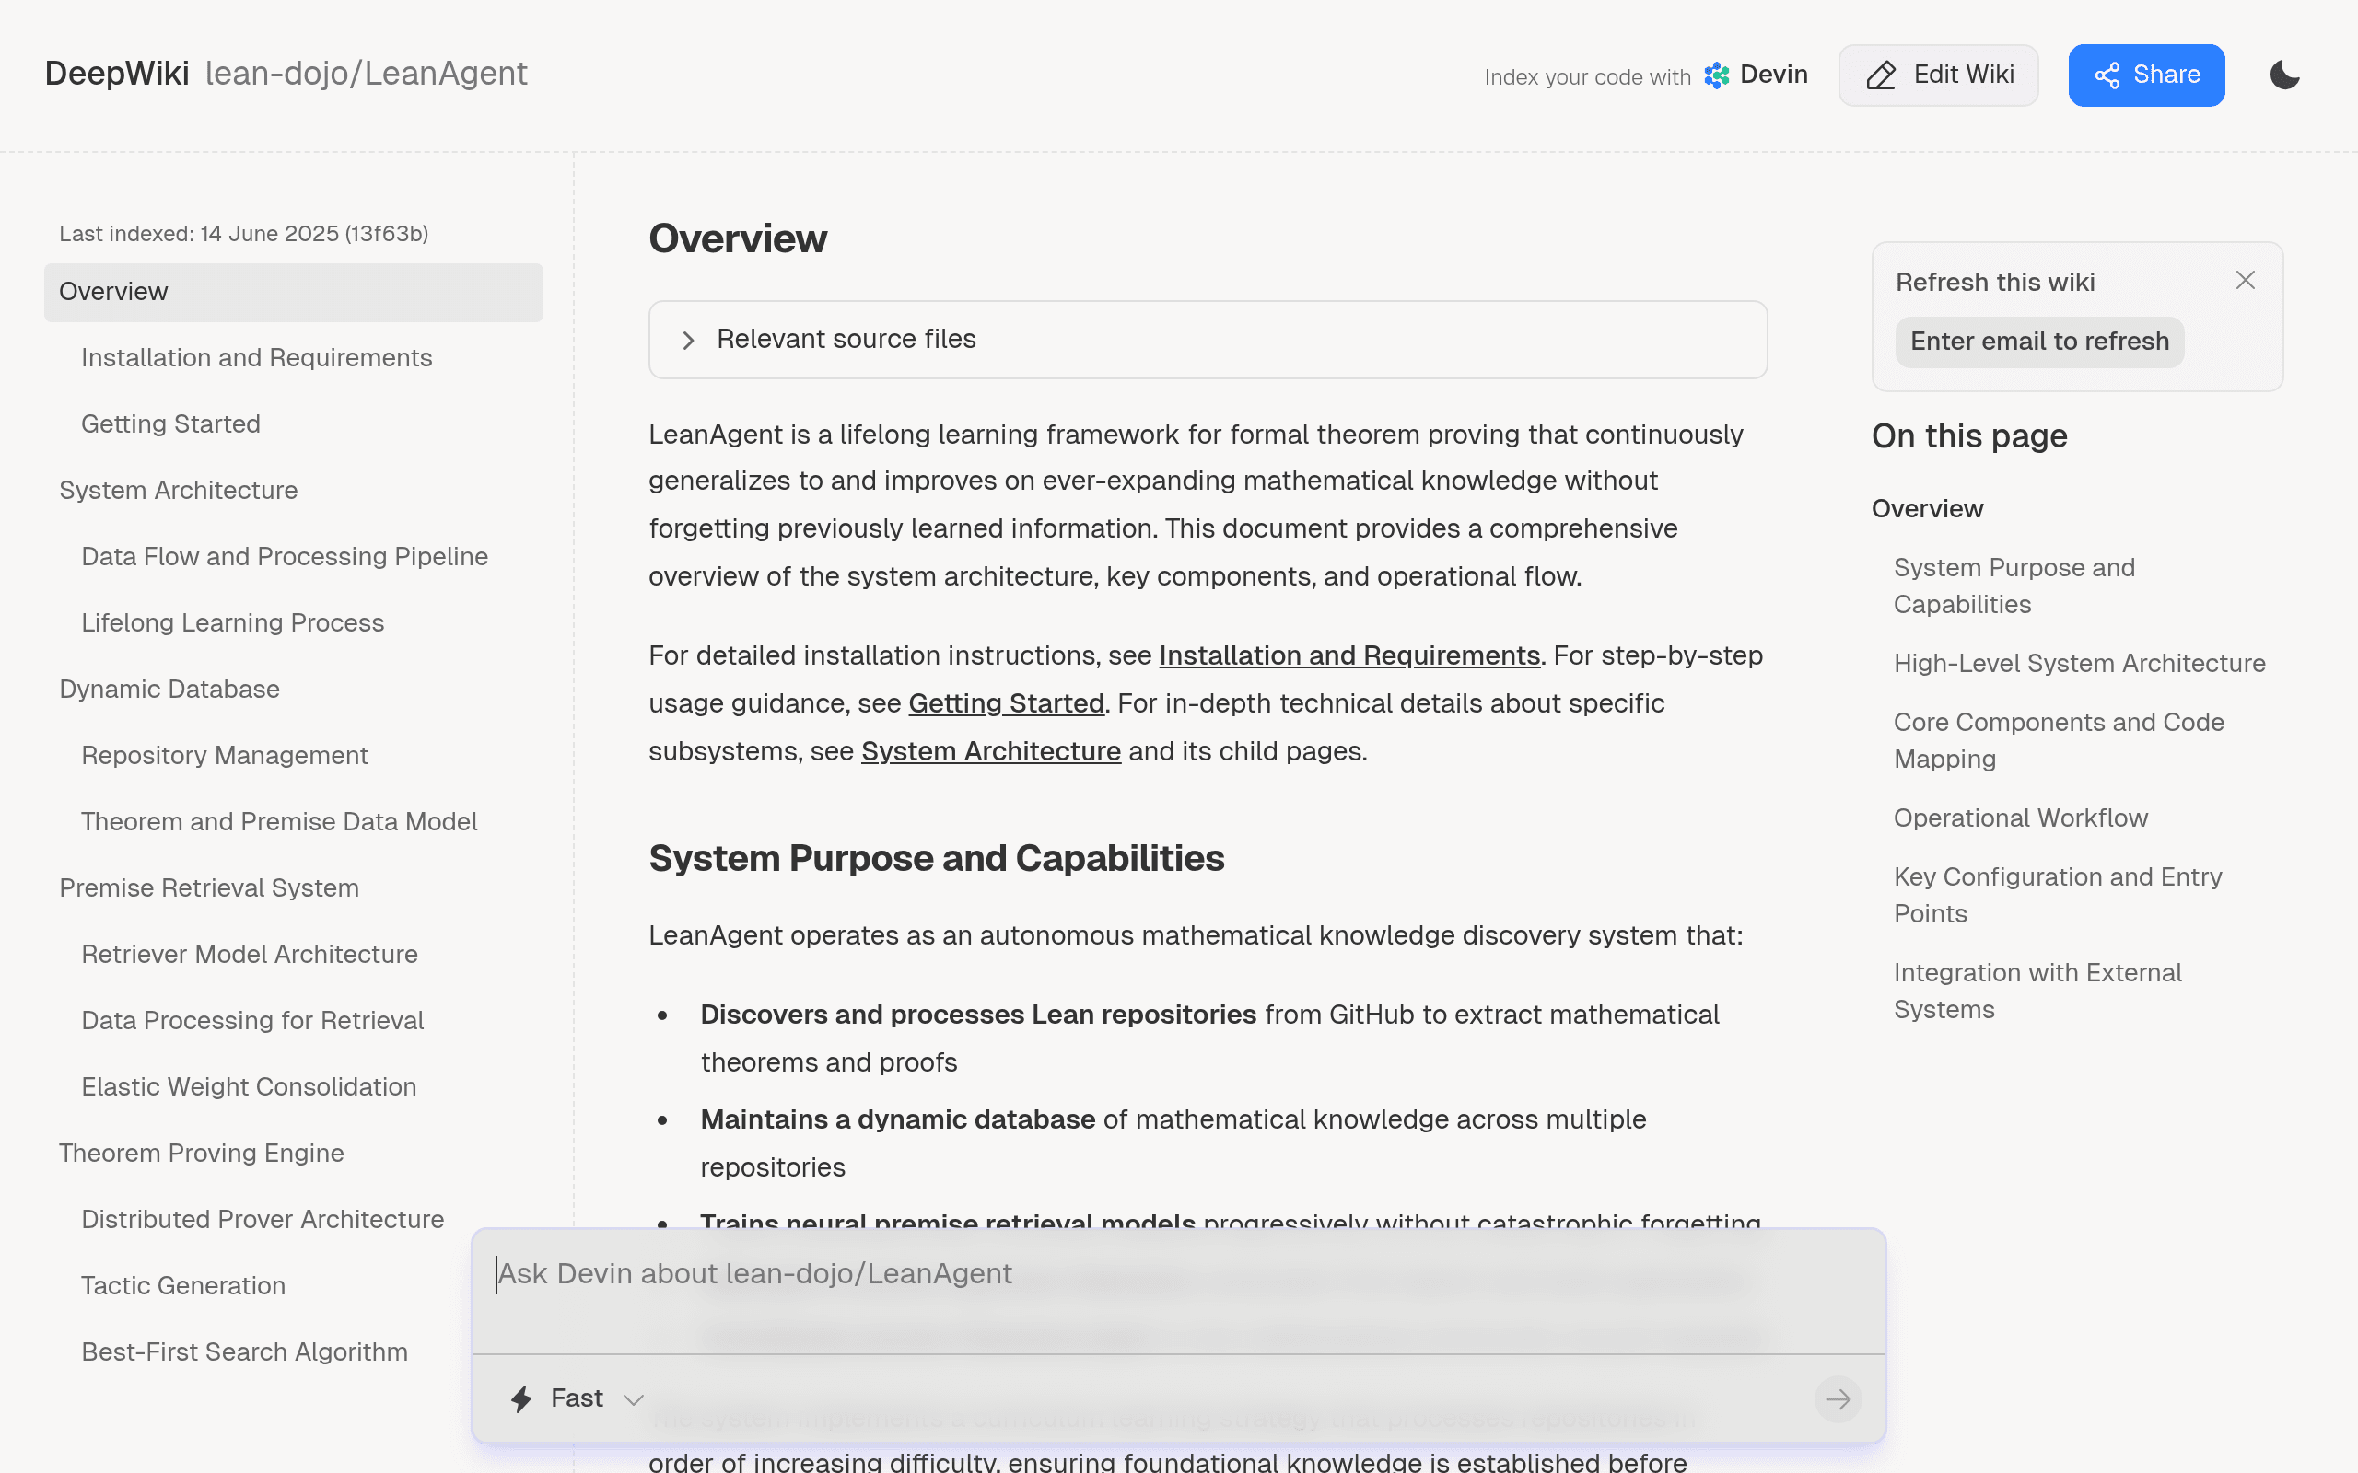
Task: Jump to High-Level System Architecture section
Action: click(2079, 664)
